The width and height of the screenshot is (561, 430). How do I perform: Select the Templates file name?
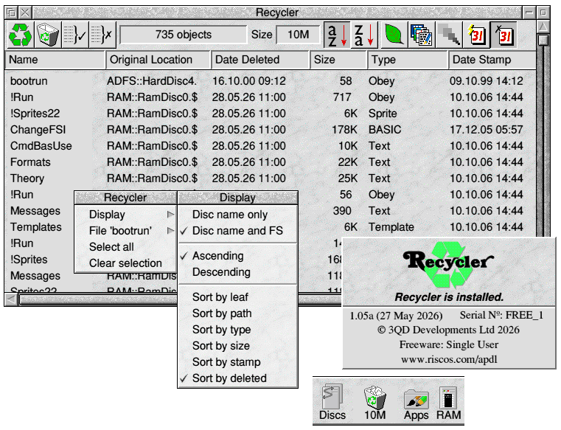click(36, 227)
